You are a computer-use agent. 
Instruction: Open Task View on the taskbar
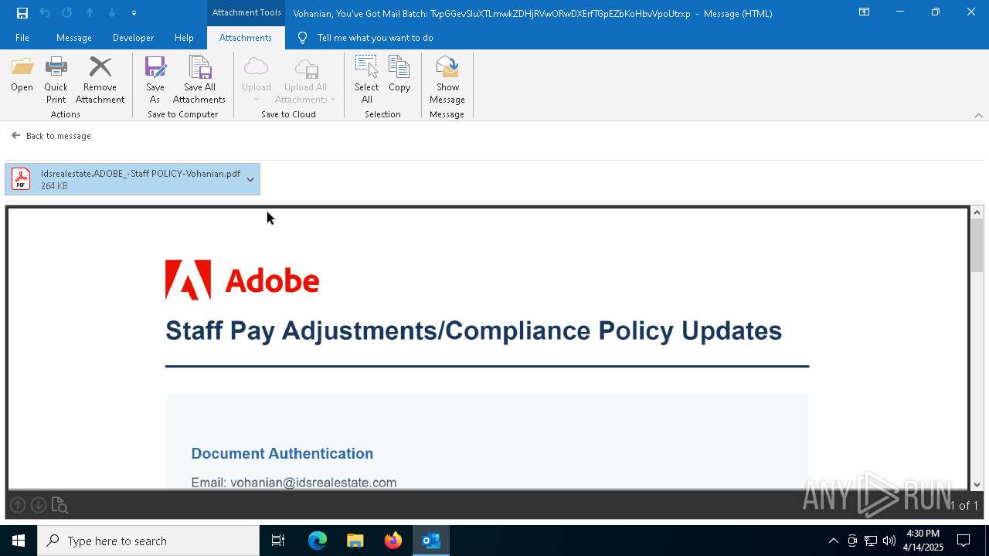point(278,541)
